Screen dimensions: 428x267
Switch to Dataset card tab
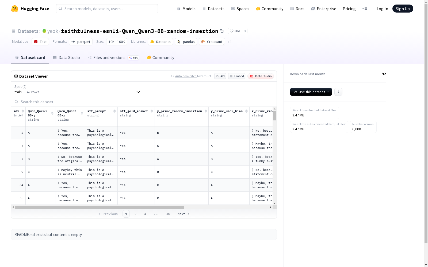[x=30, y=58]
